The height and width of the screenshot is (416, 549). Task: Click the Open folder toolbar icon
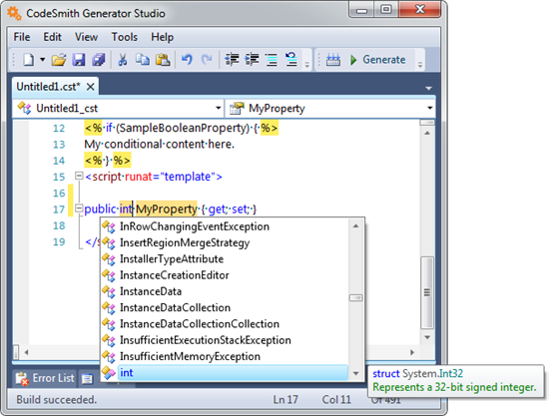click(59, 60)
